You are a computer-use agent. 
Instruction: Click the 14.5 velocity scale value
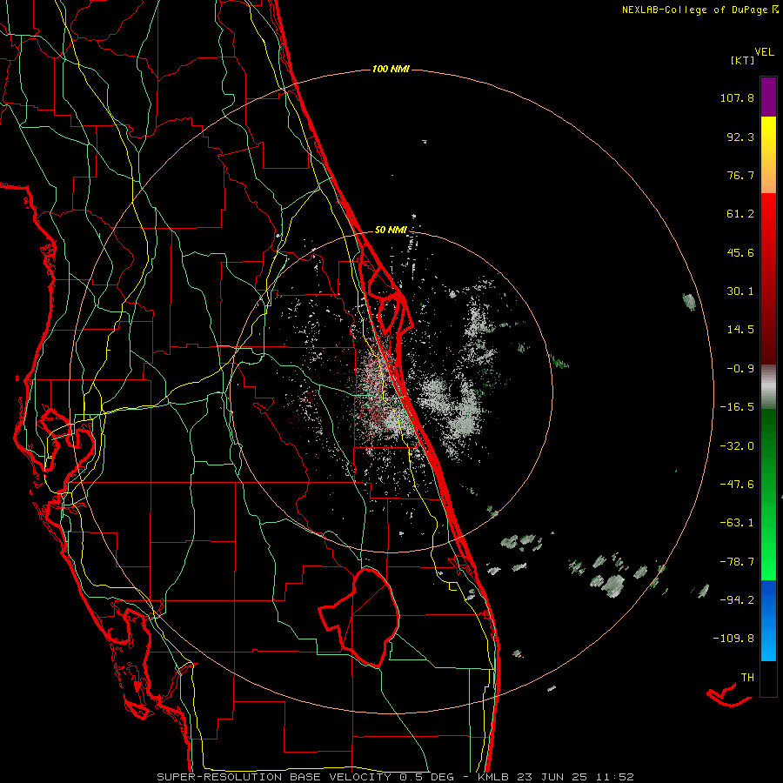pyautogui.click(x=740, y=330)
